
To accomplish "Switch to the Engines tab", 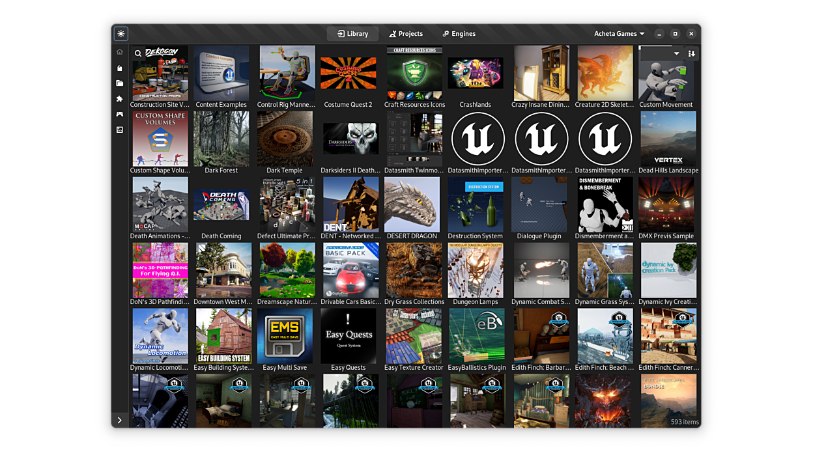I will pyautogui.click(x=459, y=34).
